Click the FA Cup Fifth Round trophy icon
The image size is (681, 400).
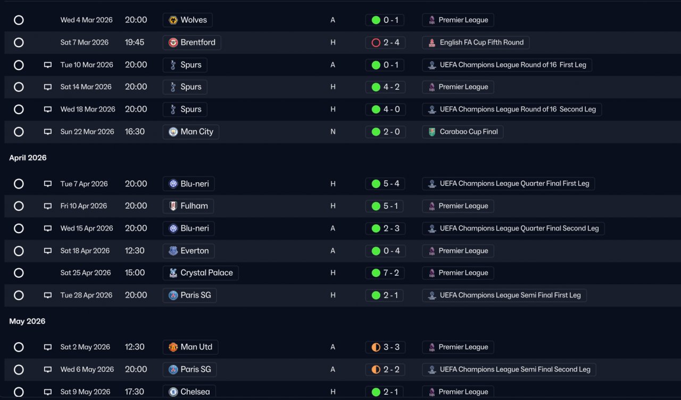[432, 42]
